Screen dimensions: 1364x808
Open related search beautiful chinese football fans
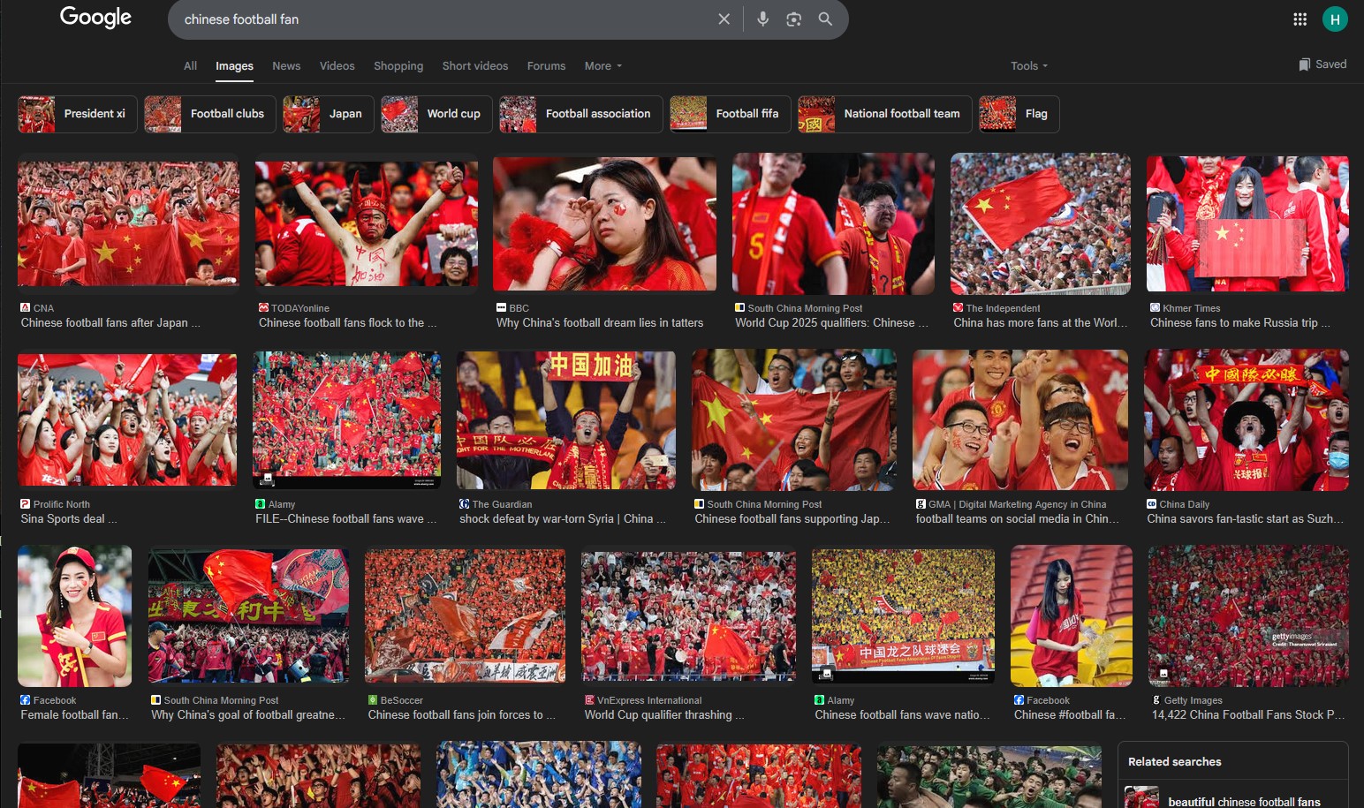pos(1233,797)
